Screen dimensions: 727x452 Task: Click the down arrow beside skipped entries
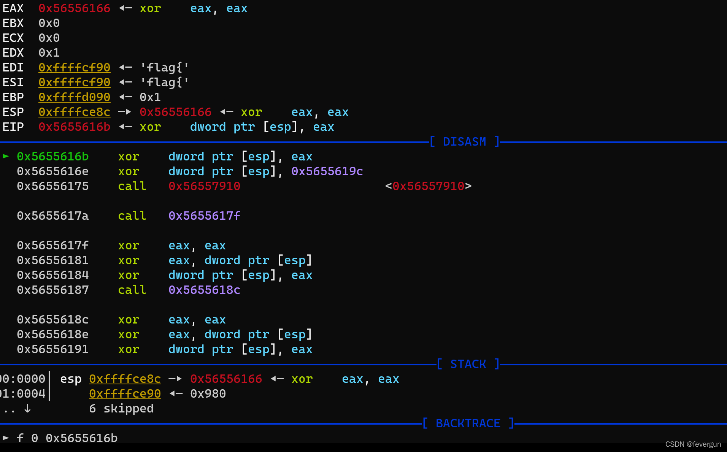coord(27,409)
